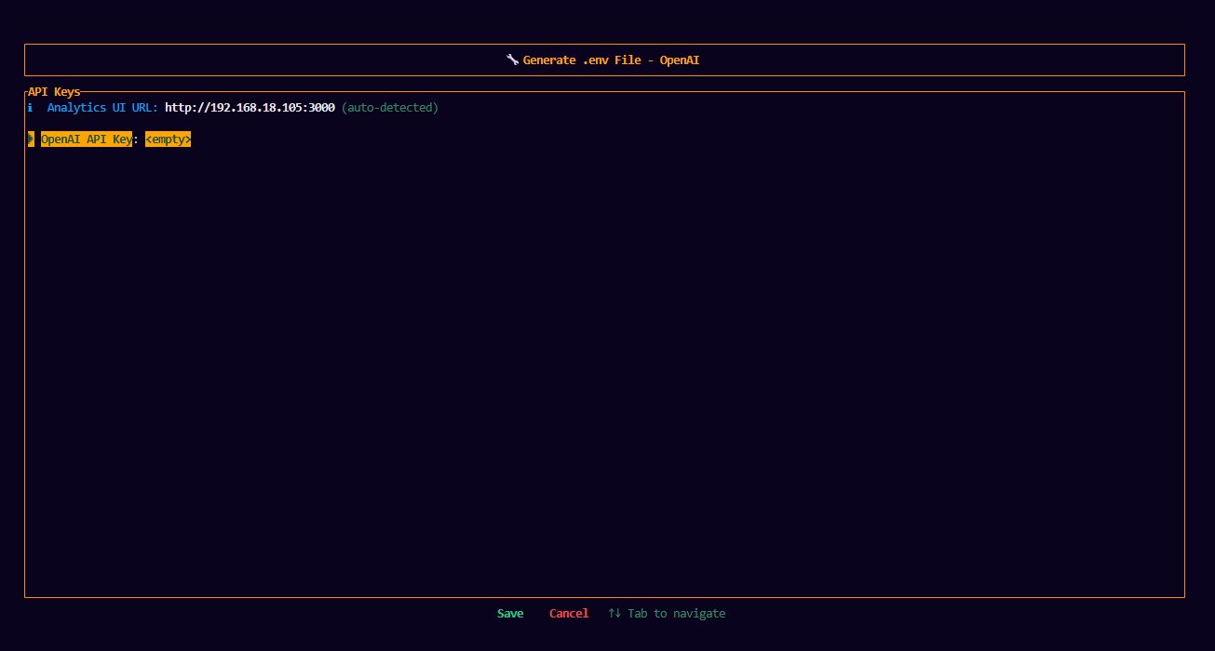Click the up-down arrows navigation icon

click(x=614, y=614)
